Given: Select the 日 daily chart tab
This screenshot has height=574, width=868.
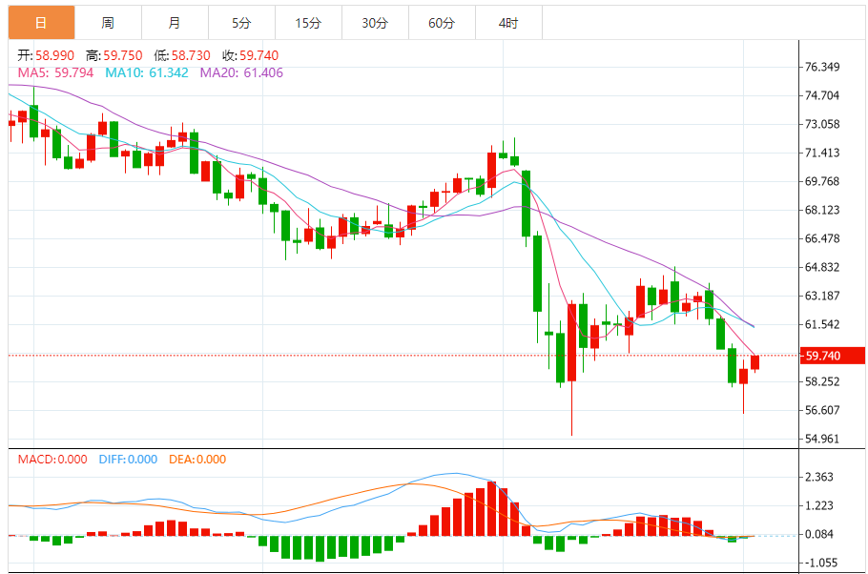Looking at the screenshot, I should [x=42, y=23].
